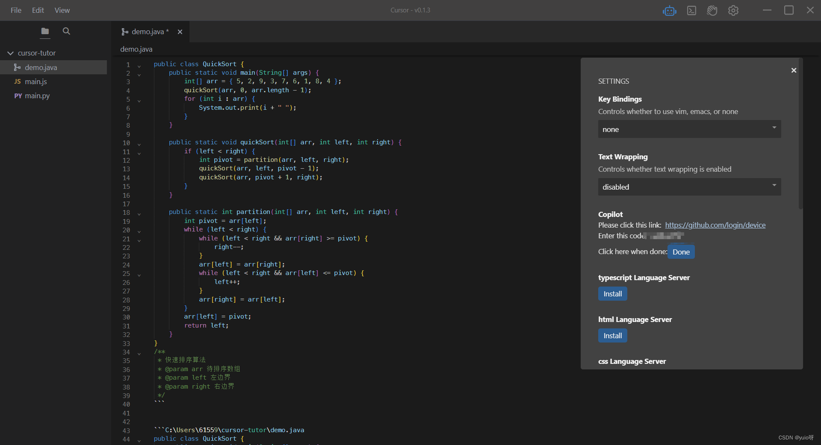Screen dimensions: 821x445
Task: Click the Done button for Copilot
Action: coord(681,252)
